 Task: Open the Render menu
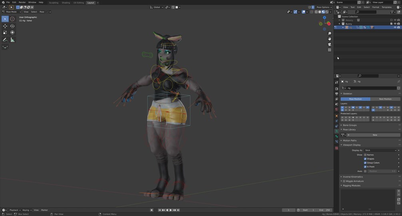coord(22,2)
